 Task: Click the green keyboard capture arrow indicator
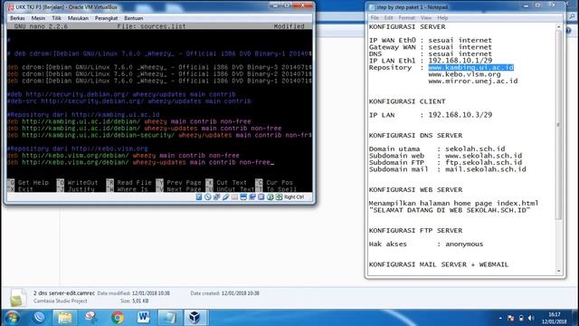280,197
